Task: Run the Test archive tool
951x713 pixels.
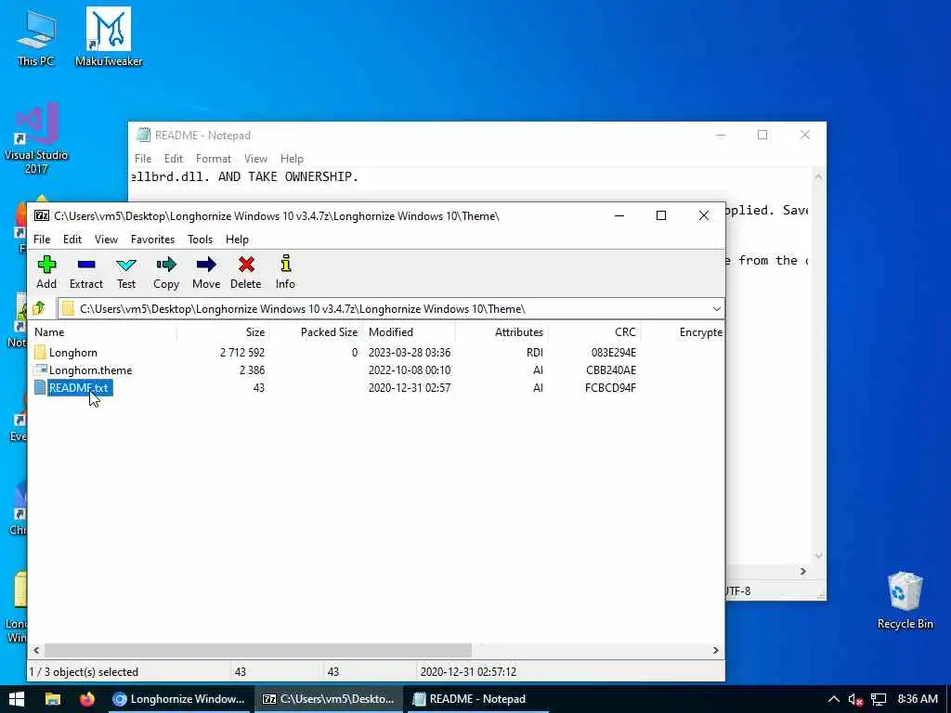Action: pos(126,272)
